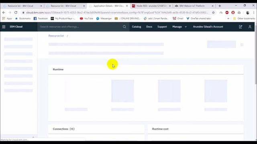The image size is (257, 144).
Task: Reload the page with the refresh icon
Action: click(16, 12)
